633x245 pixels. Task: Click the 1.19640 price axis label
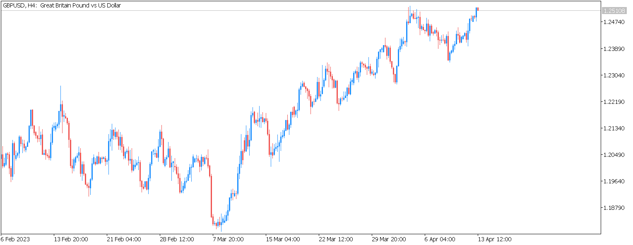[614, 181]
